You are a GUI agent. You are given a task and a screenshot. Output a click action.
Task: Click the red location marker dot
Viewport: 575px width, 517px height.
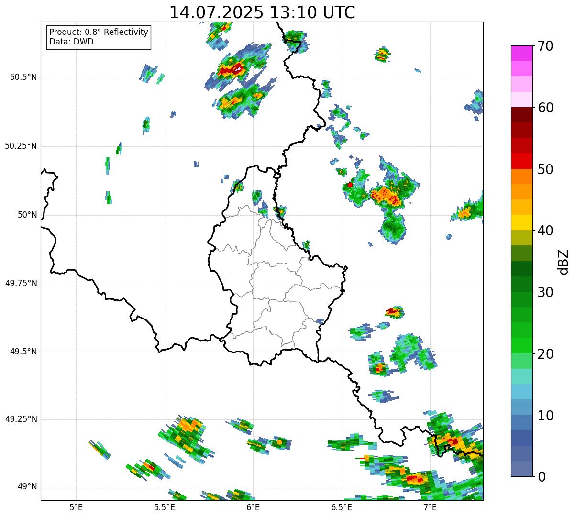[x=350, y=185]
